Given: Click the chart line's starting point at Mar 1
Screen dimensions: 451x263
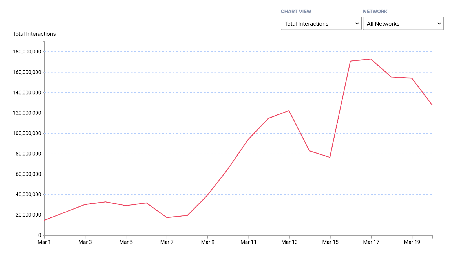Looking at the screenshot, I should coord(45,220).
